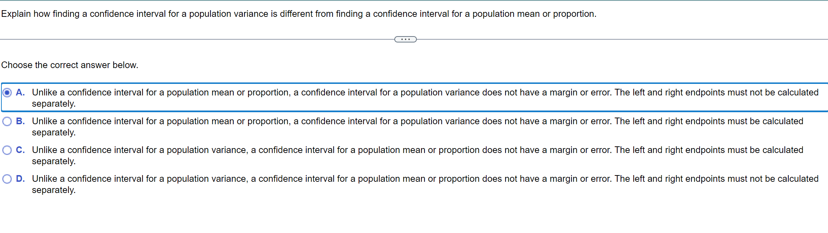Screen dimensions: 828x233
Task: Click the blue letter label 'A.'
Action: coord(20,92)
